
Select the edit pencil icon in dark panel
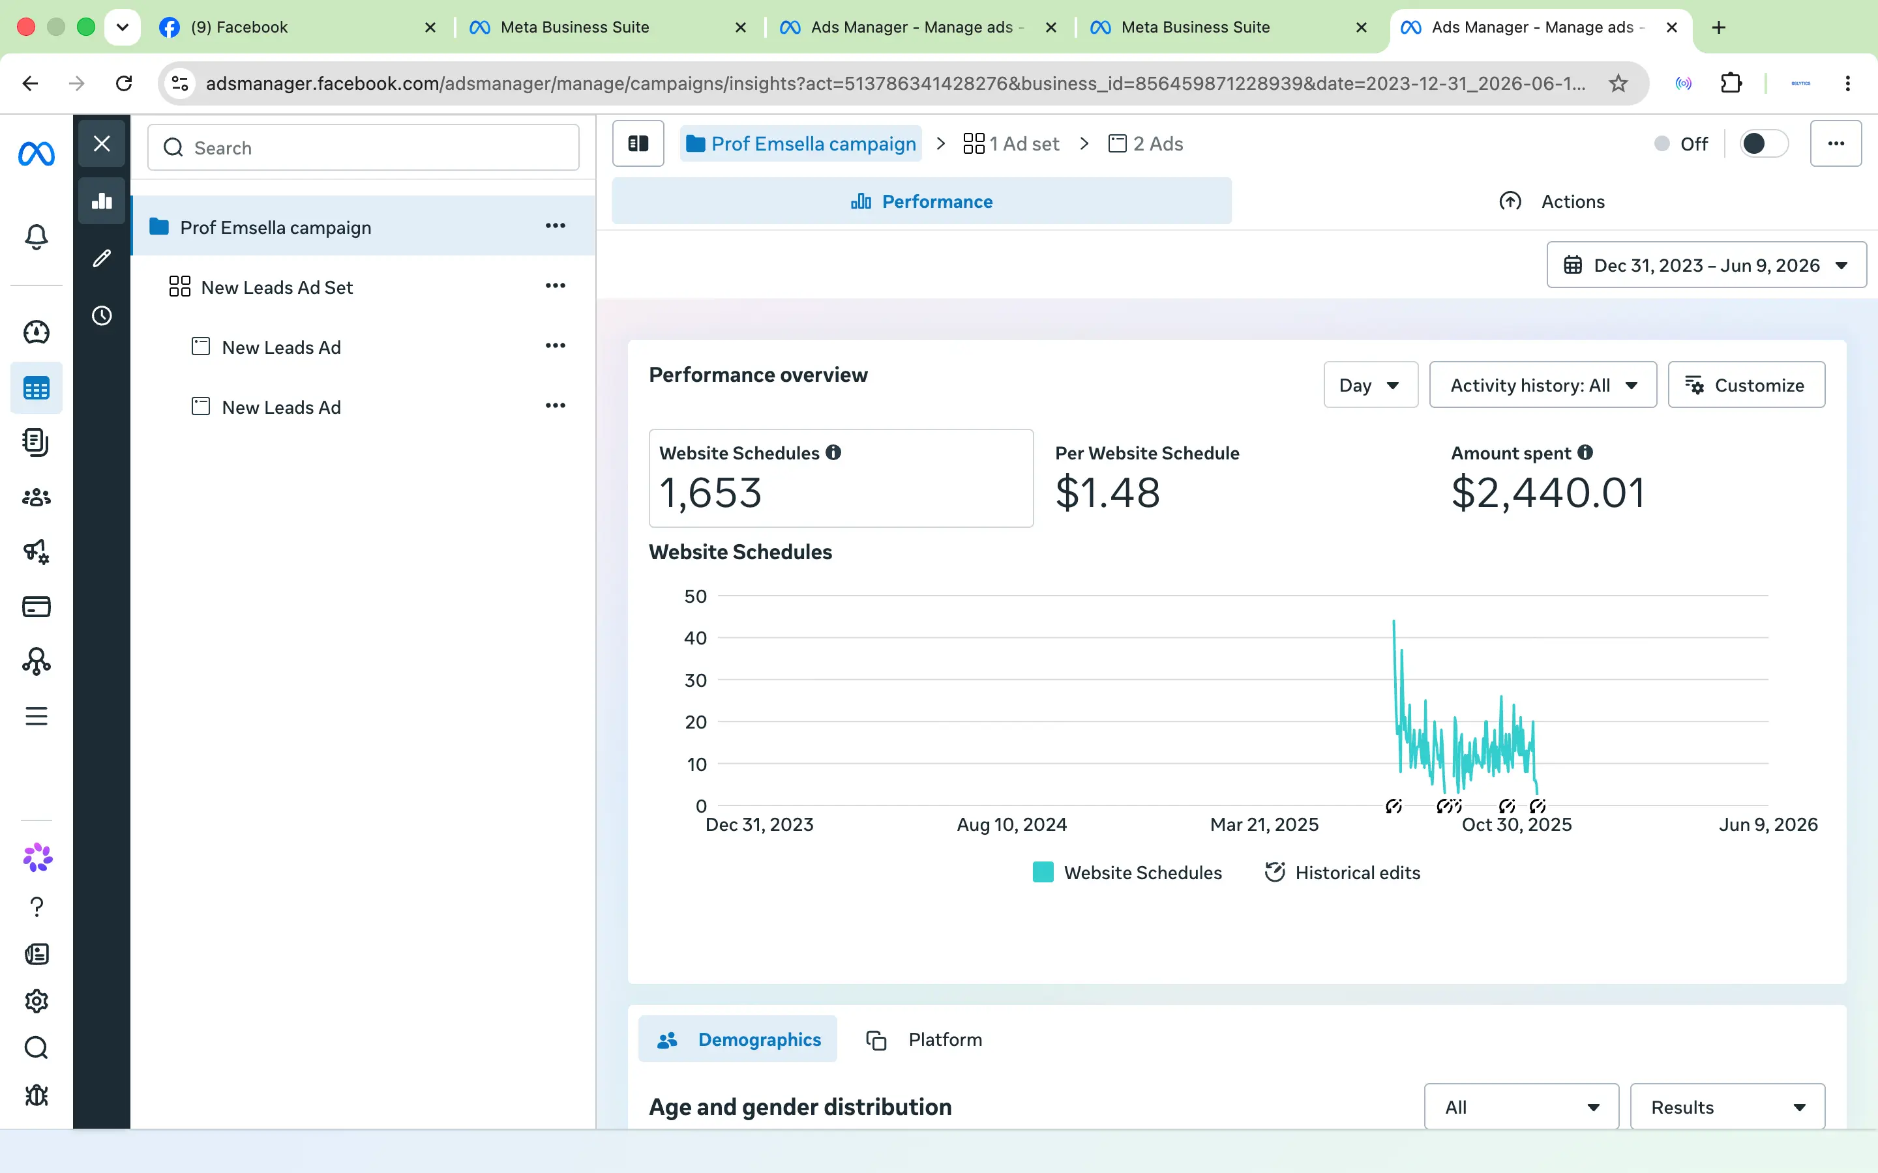(102, 258)
